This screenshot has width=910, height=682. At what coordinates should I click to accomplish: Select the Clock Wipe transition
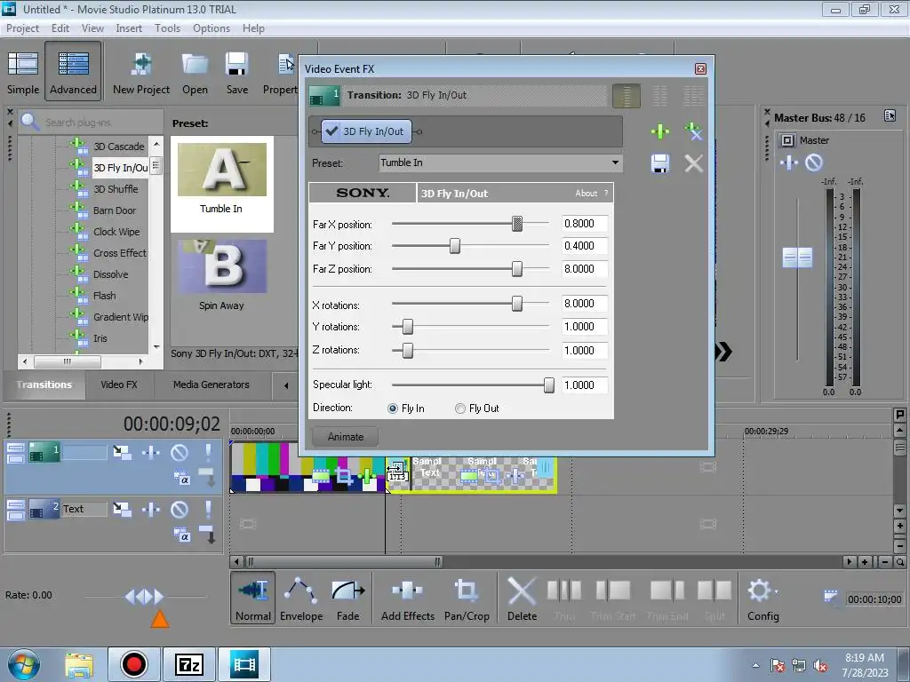[116, 232]
